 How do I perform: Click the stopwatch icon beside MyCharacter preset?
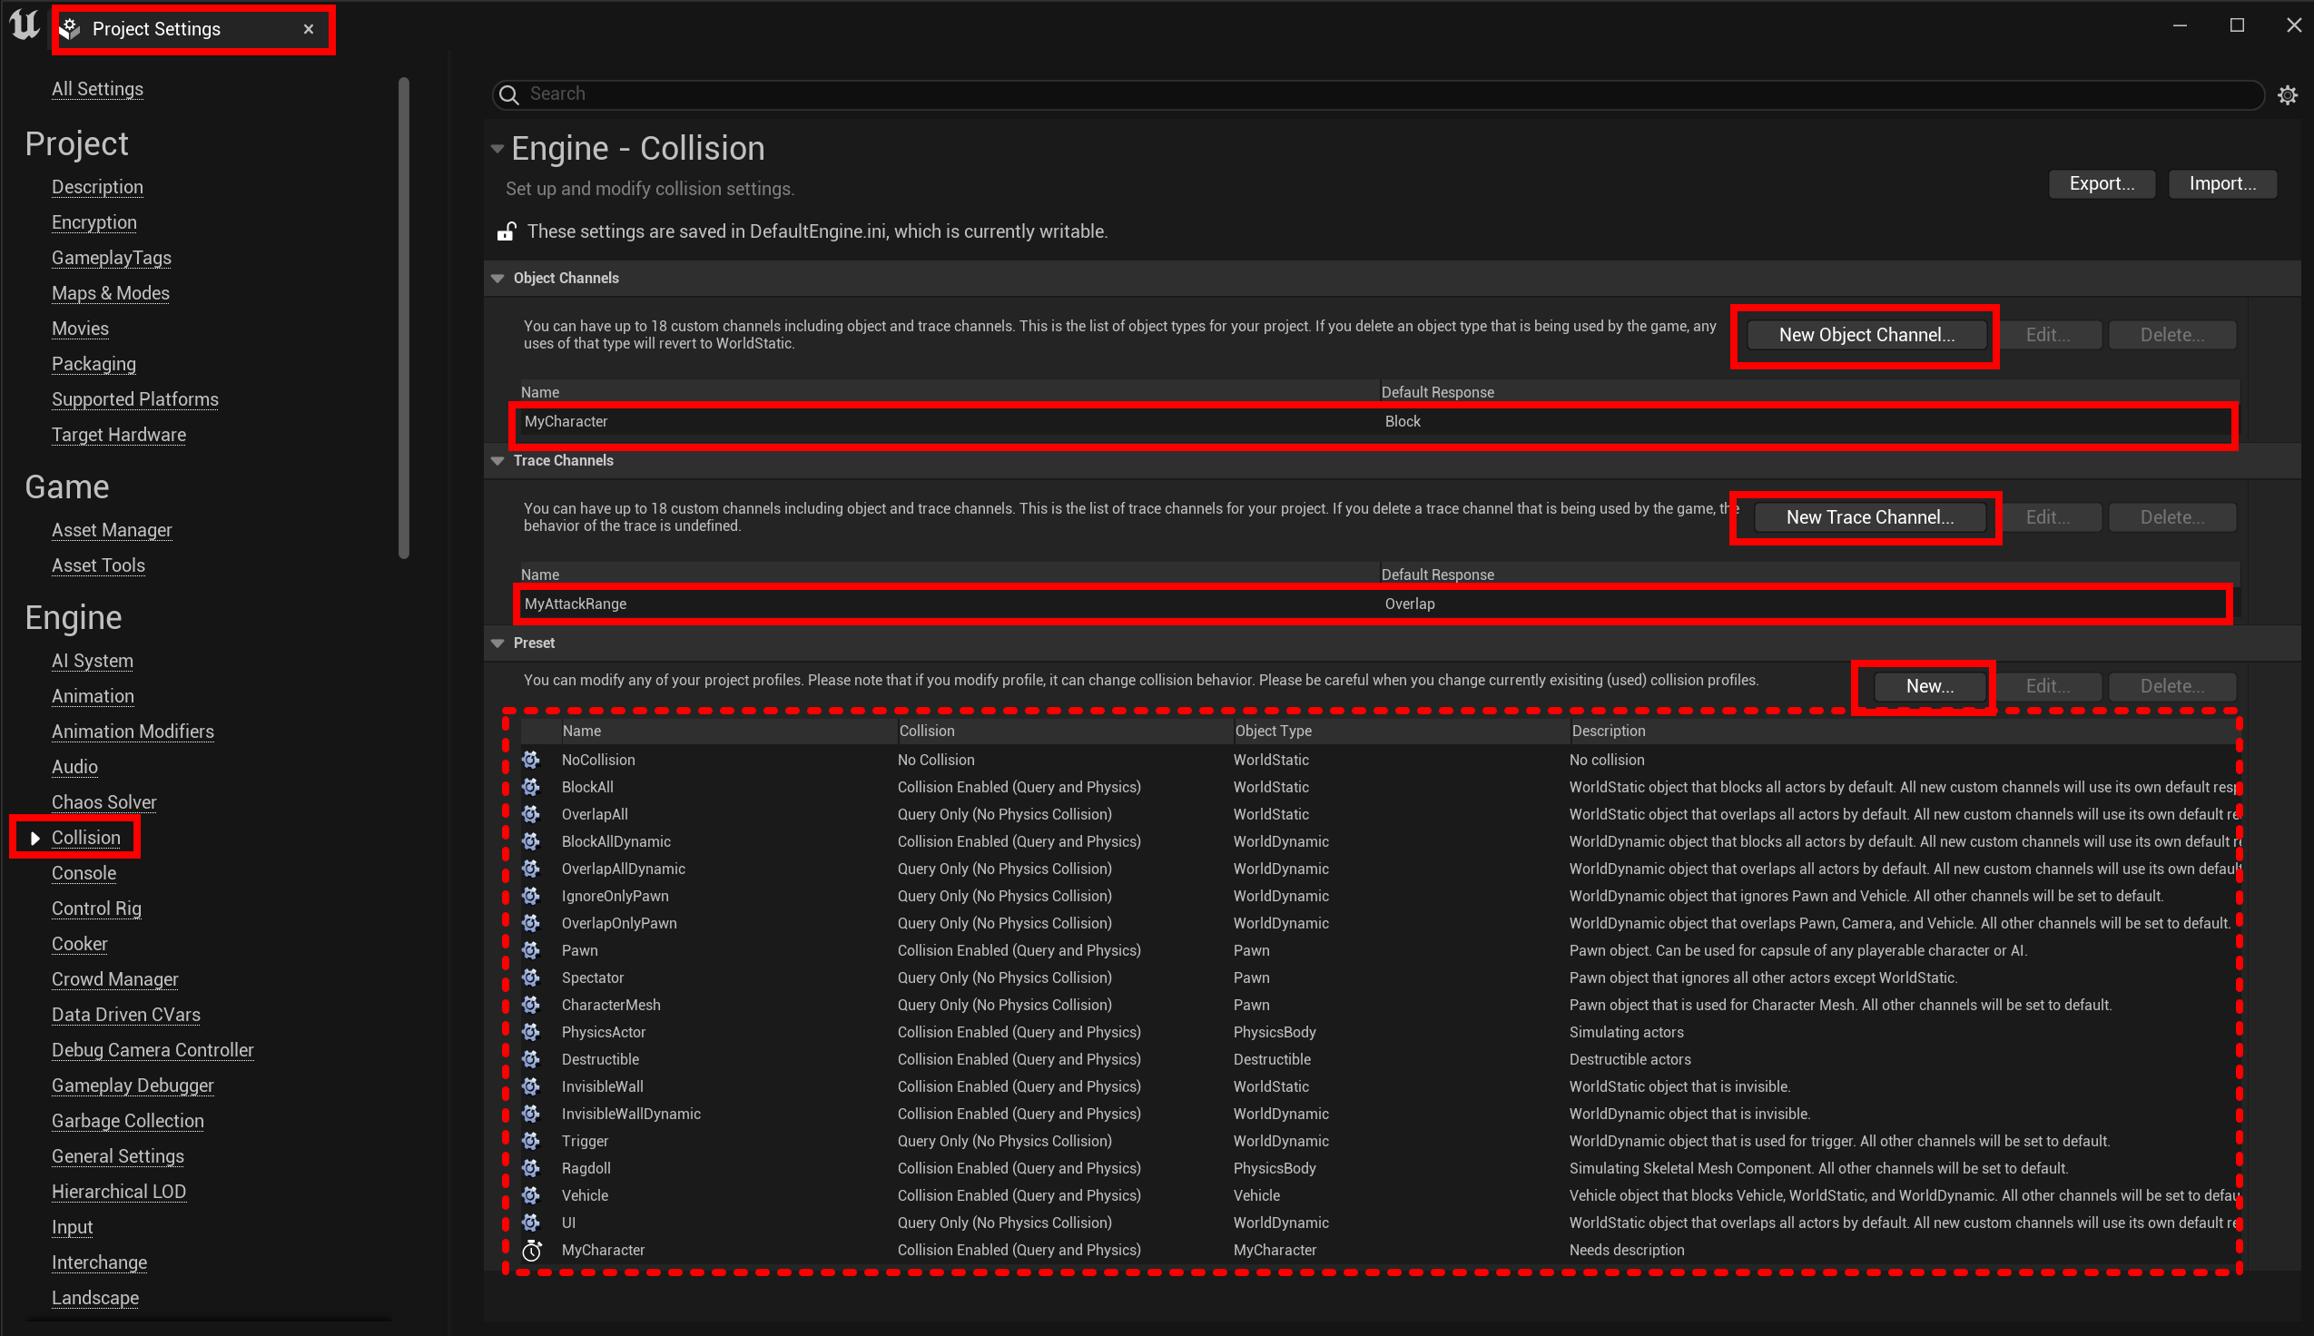click(x=531, y=1251)
